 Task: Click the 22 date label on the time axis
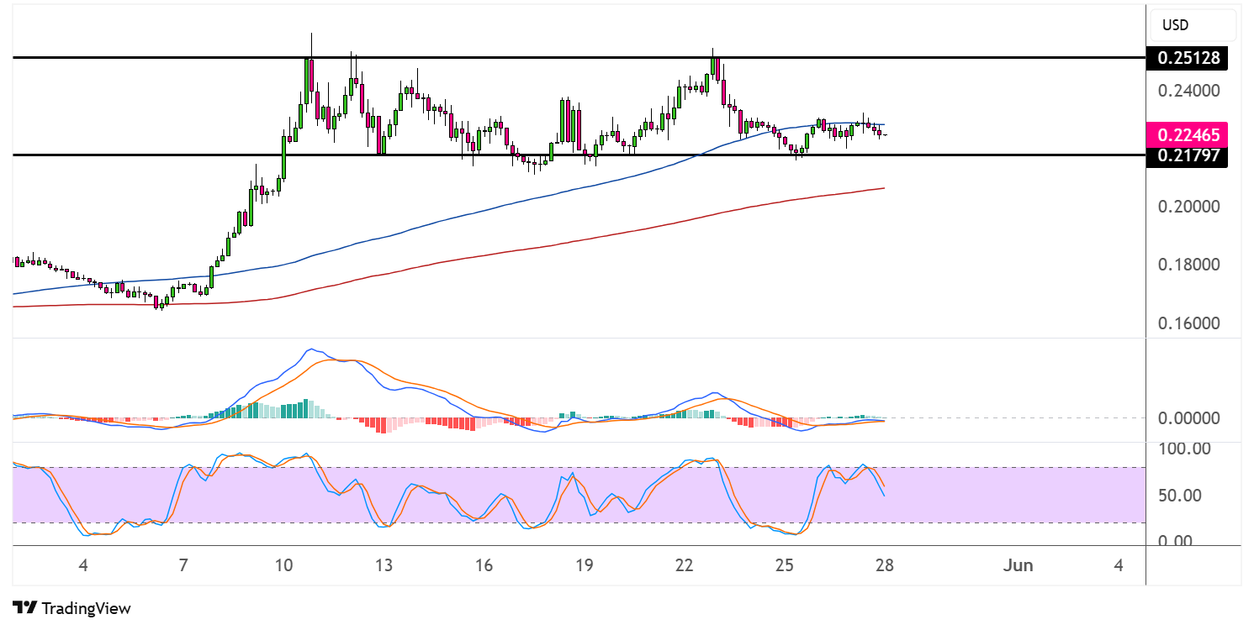click(684, 565)
